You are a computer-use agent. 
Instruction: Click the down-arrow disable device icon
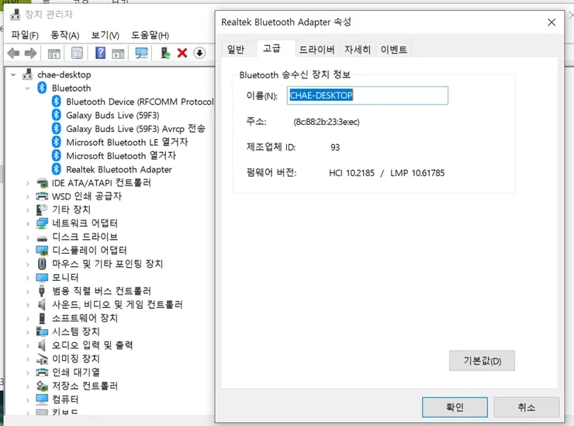[x=199, y=53]
